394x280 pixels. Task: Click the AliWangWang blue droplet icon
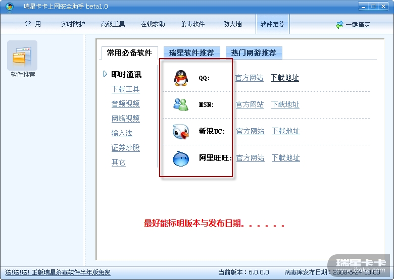tap(181, 158)
